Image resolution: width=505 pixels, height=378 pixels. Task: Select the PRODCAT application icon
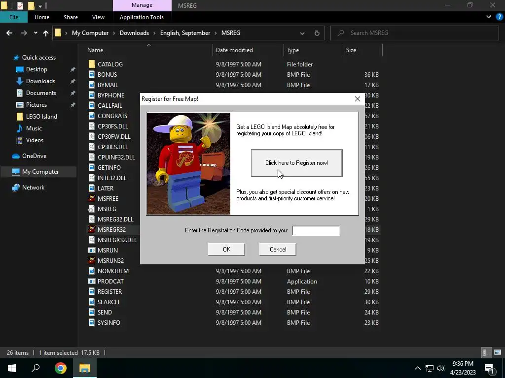point(92,281)
